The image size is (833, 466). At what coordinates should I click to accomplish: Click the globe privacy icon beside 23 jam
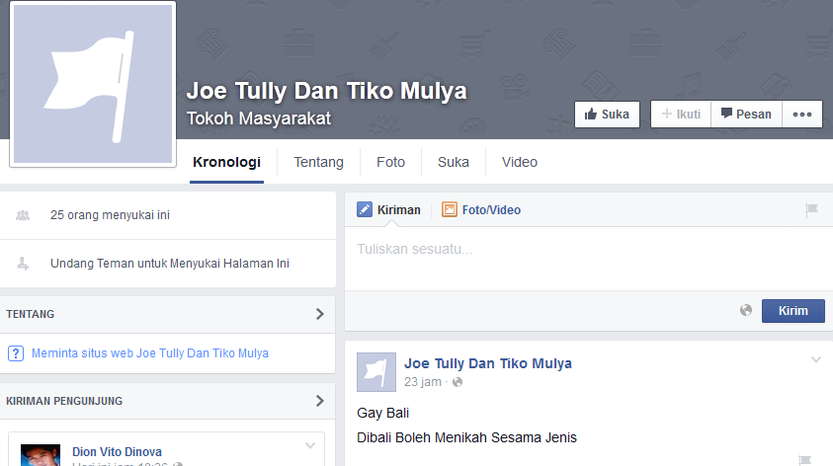[458, 382]
